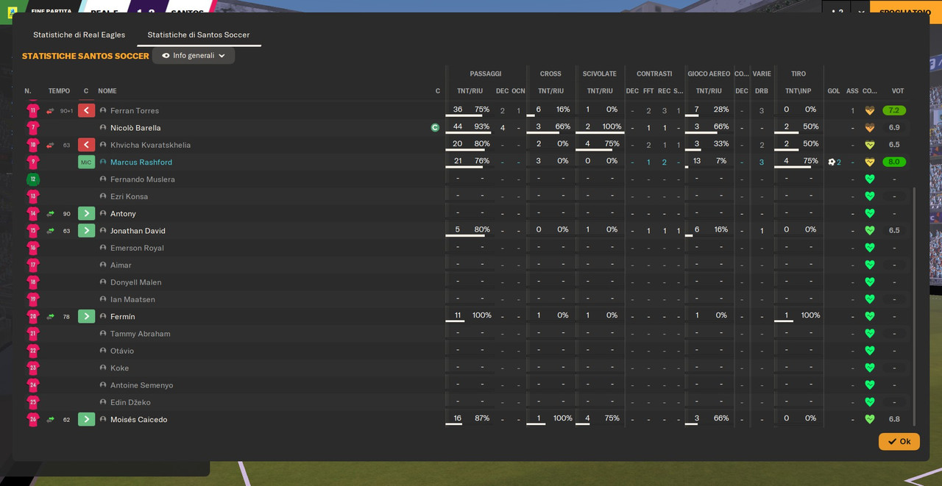Sort by GOL column header
This screenshot has height=486, width=942.
(x=834, y=91)
